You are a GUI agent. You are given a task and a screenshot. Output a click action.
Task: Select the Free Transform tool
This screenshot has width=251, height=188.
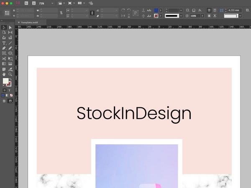click(x=10, y=58)
